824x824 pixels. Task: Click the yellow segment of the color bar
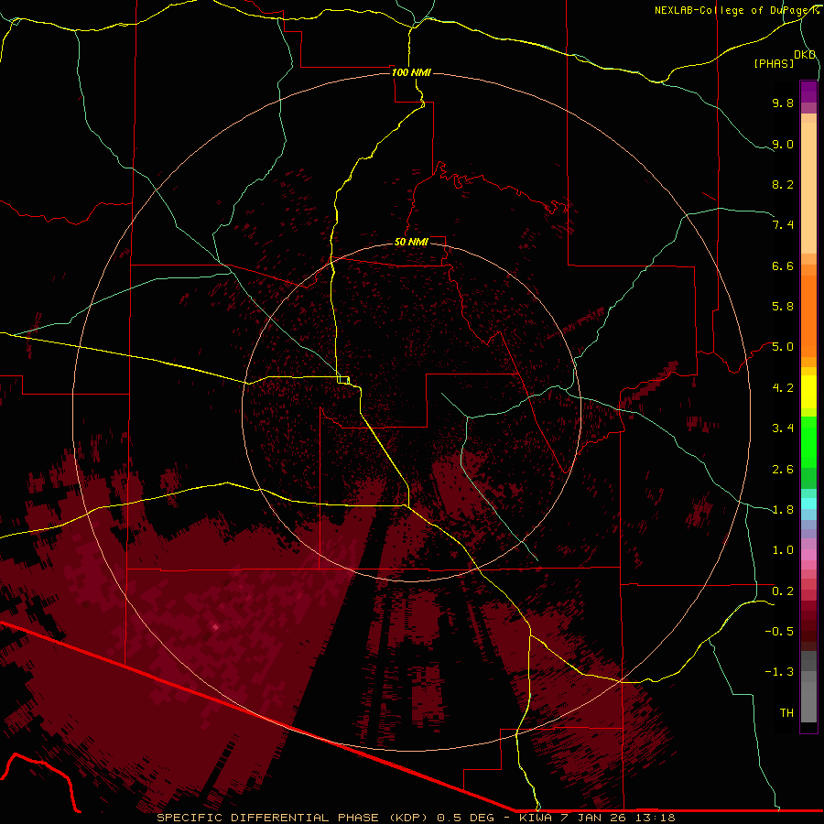click(x=808, y=392)
